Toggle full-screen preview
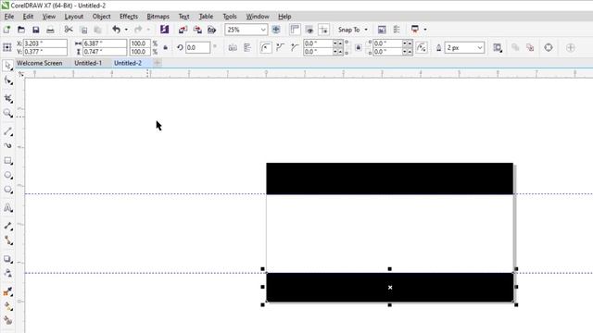Screen dimensions: 593x333 (x=276, y=30)
